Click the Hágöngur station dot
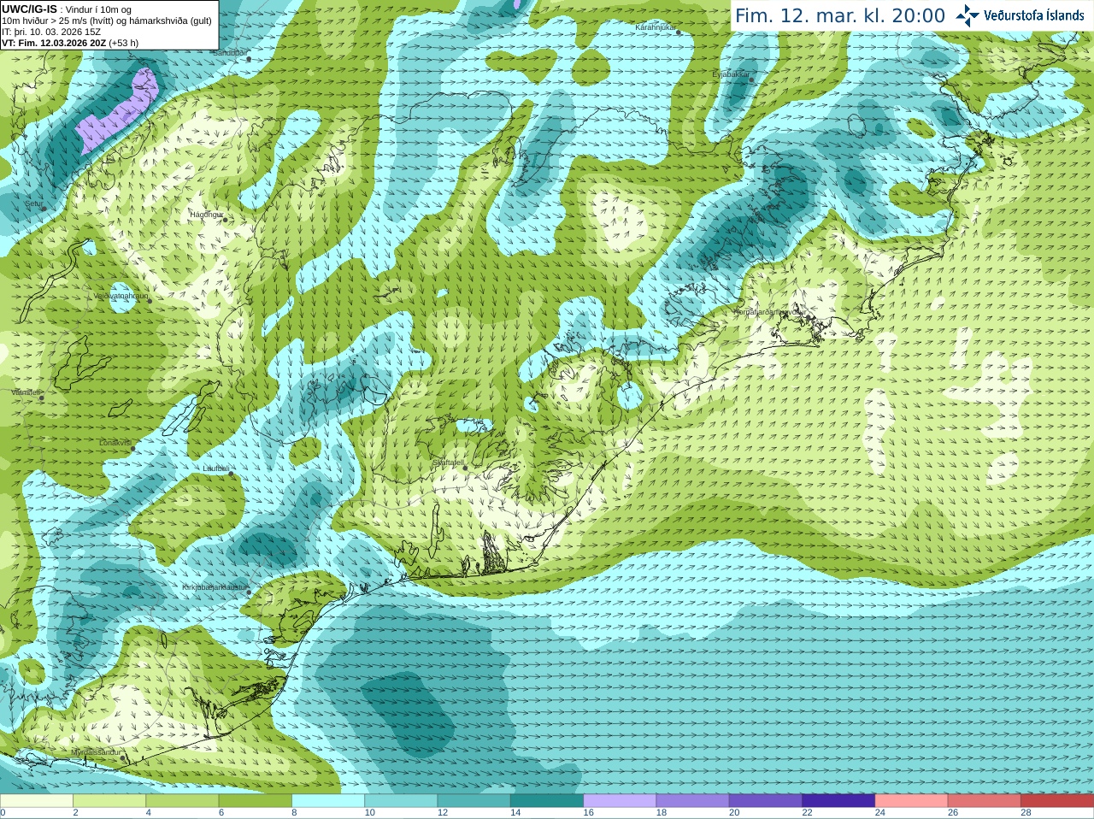 pos(225,220)
